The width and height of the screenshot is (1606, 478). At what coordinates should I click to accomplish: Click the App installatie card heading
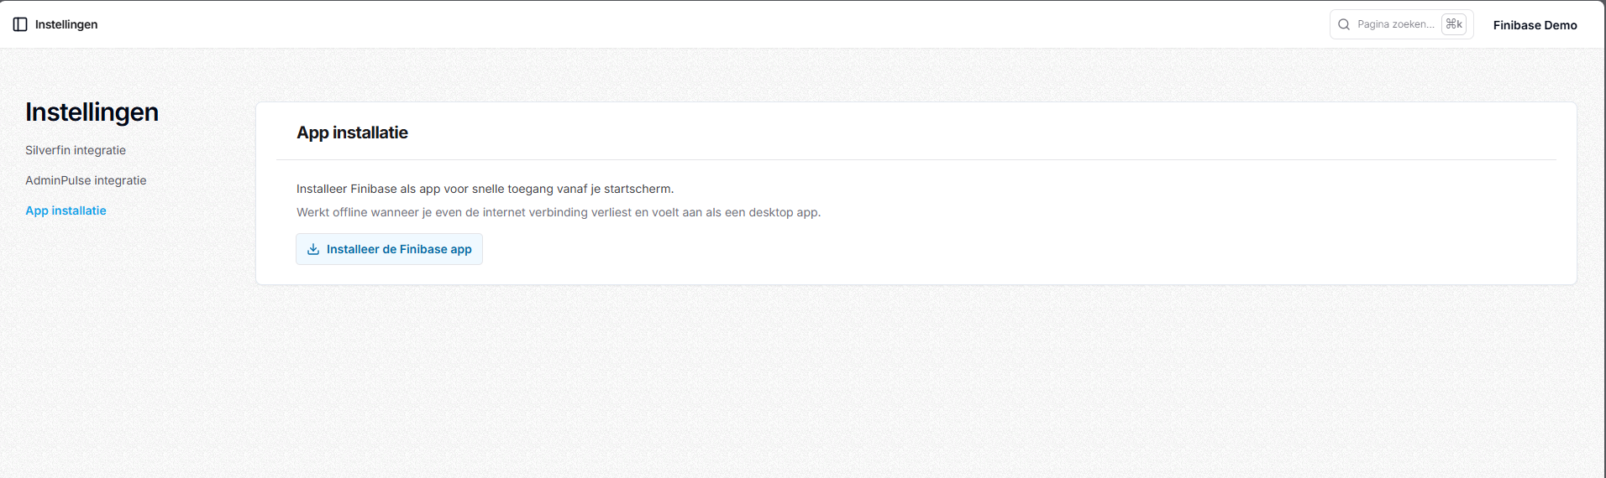[x=352, y=132]
